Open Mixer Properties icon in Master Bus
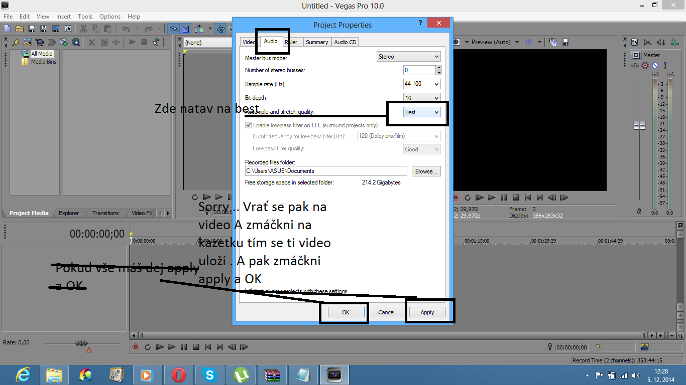This screenshot has width=686, height=385. click(635, 43)
